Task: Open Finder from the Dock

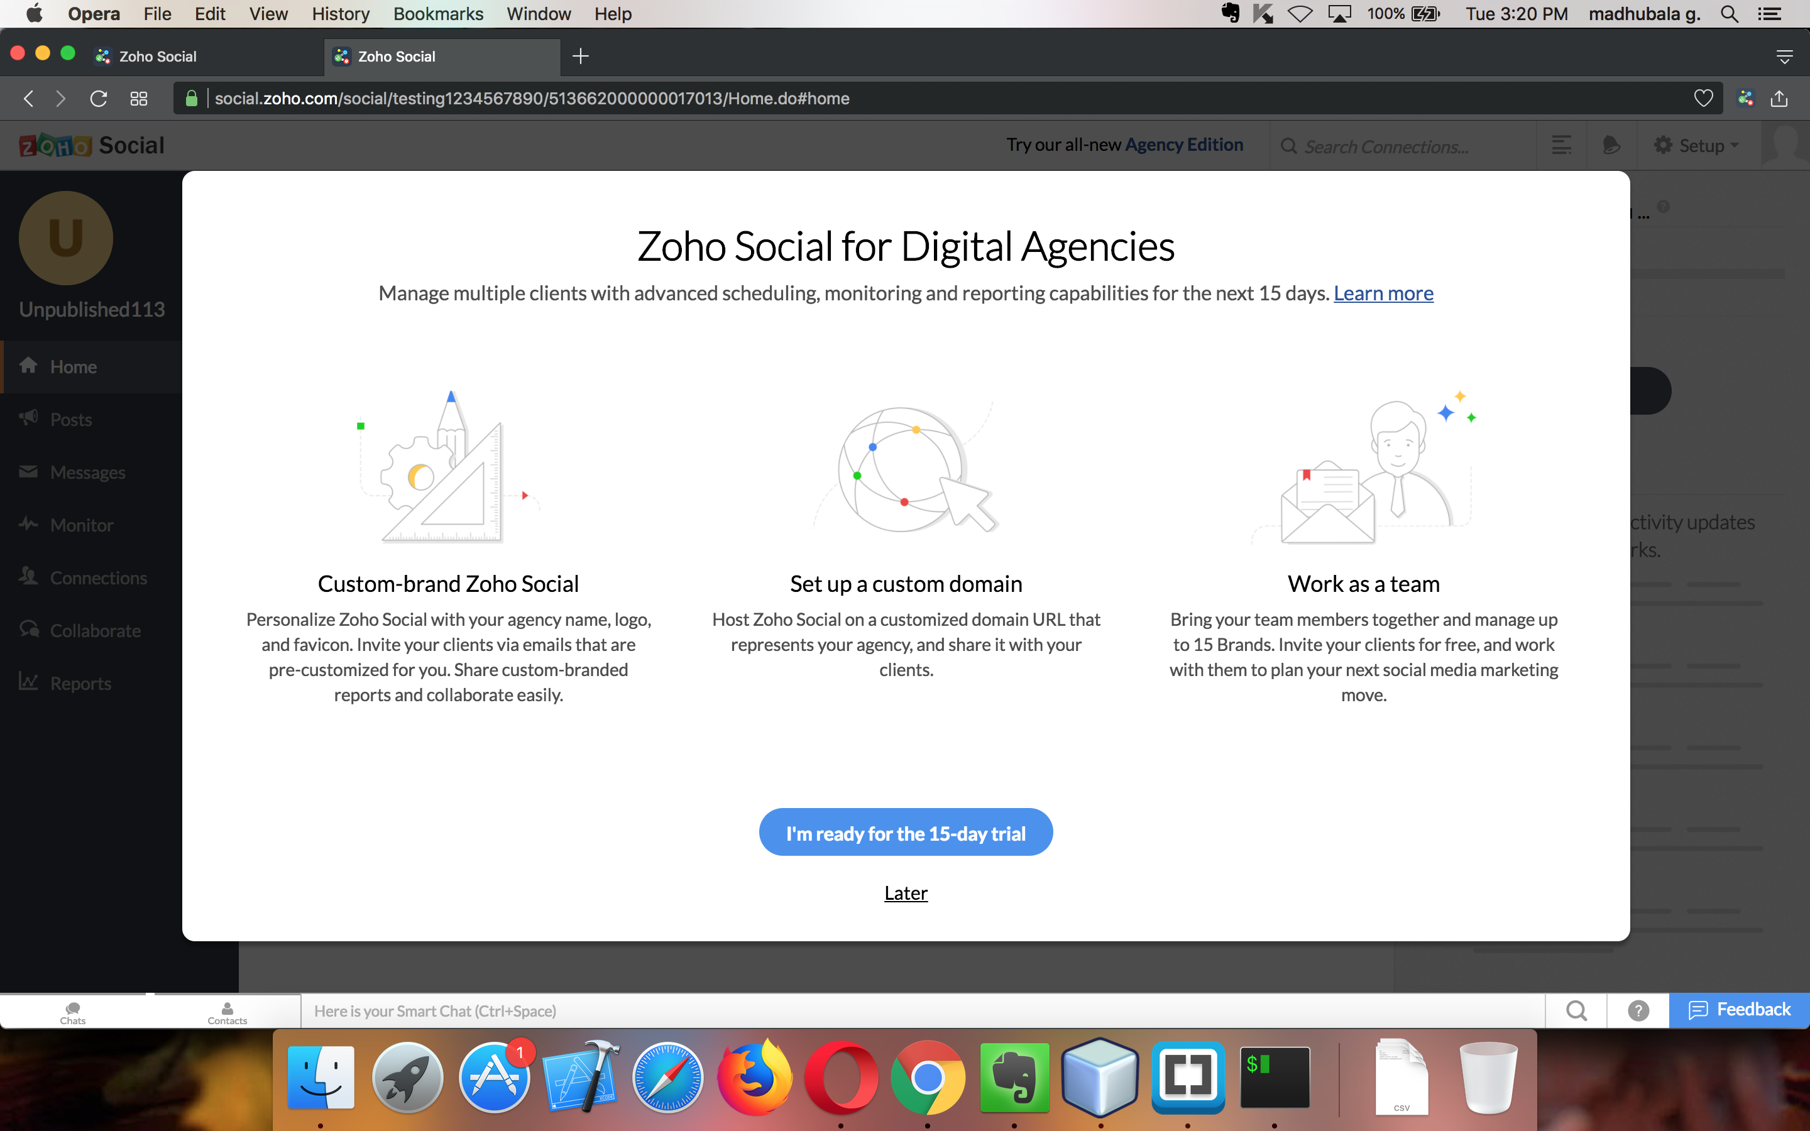Action: tap(321, 1078)
